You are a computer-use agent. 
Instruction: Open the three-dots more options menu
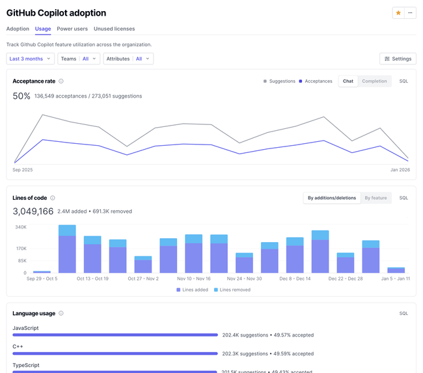click(x=410, y=12)
